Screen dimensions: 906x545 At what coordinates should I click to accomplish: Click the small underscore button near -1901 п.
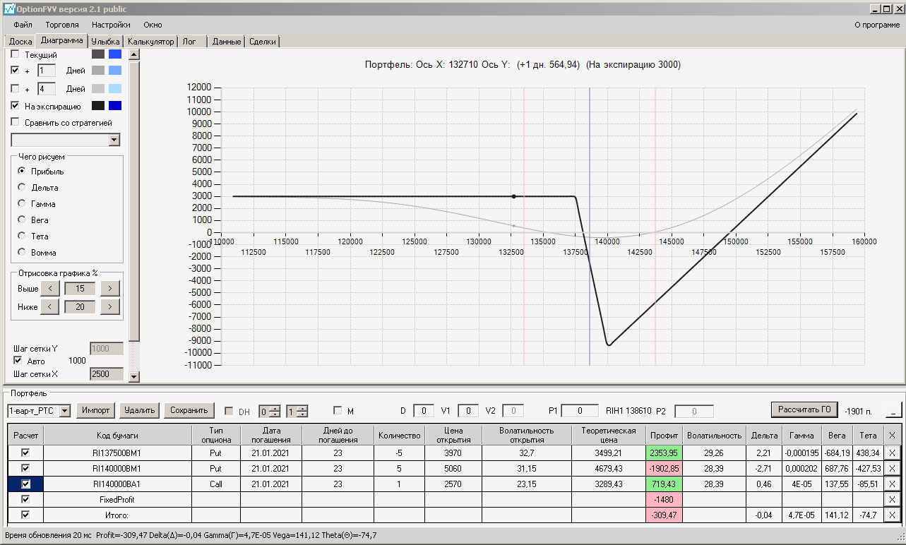coord(893,410)
